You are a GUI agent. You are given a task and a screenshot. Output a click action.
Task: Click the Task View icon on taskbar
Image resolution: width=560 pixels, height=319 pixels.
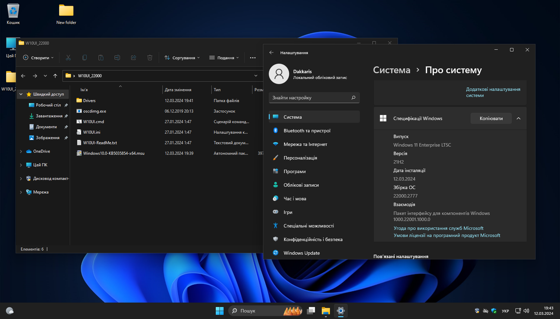311,311
